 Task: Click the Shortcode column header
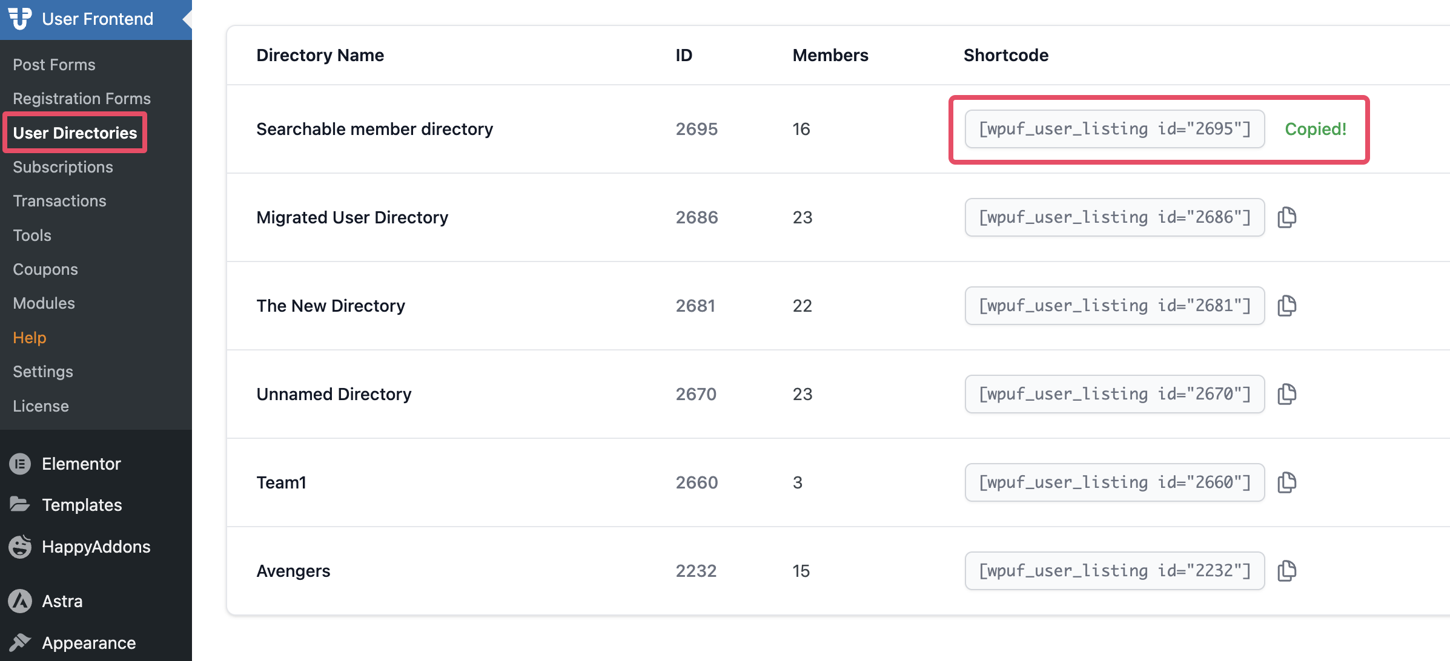point(1006,55)
